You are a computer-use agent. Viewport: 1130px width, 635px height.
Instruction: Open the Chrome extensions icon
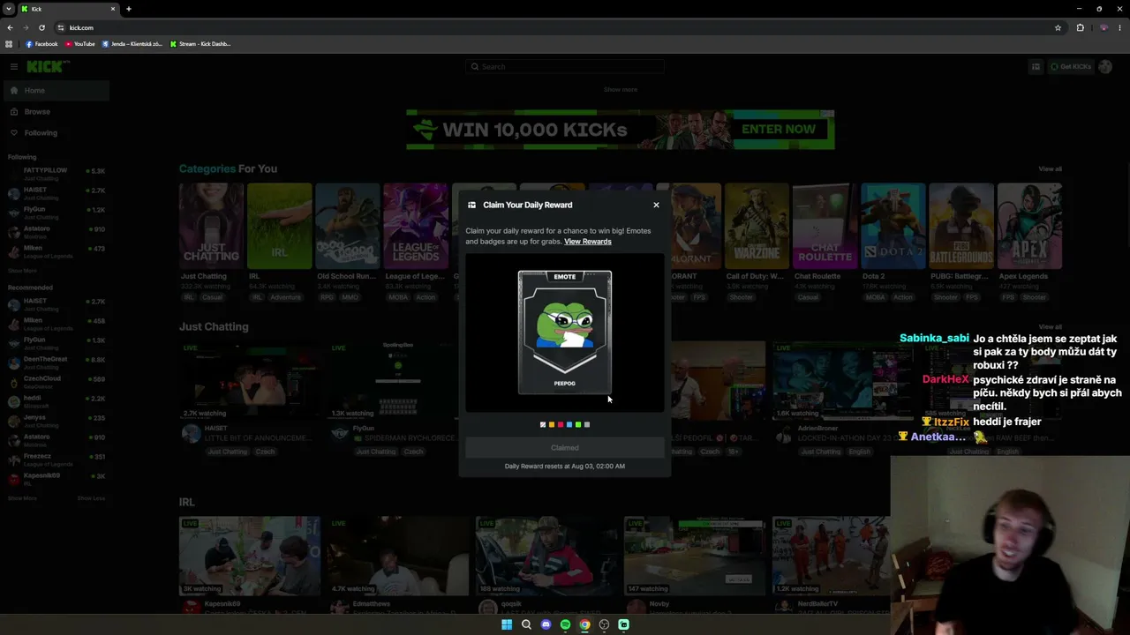tap(1080, 27)
